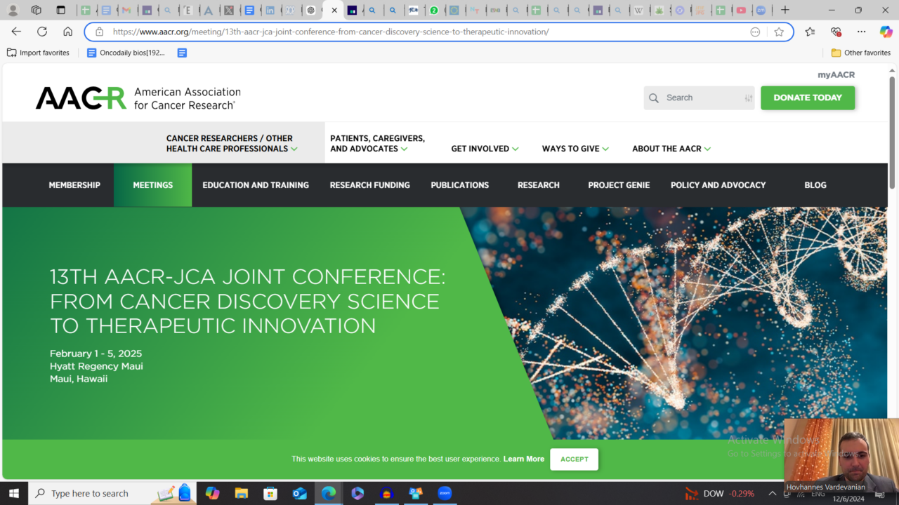Click the 13th AACR-JCA conference title

click(x=247, y=301)
